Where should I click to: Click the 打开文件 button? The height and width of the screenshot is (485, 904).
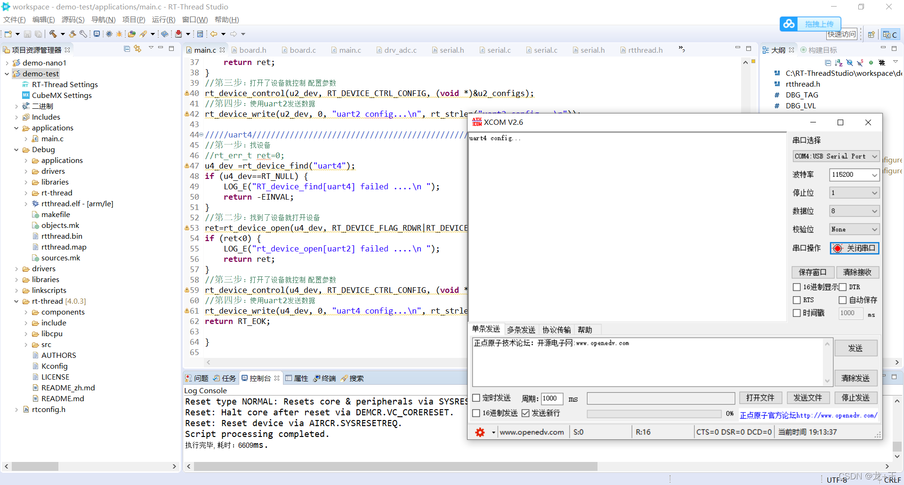pos(760,398)
